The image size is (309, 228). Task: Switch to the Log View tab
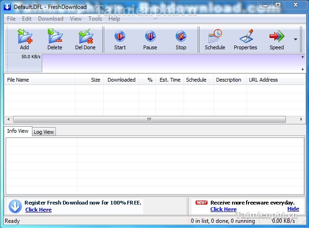pos(44,132)
